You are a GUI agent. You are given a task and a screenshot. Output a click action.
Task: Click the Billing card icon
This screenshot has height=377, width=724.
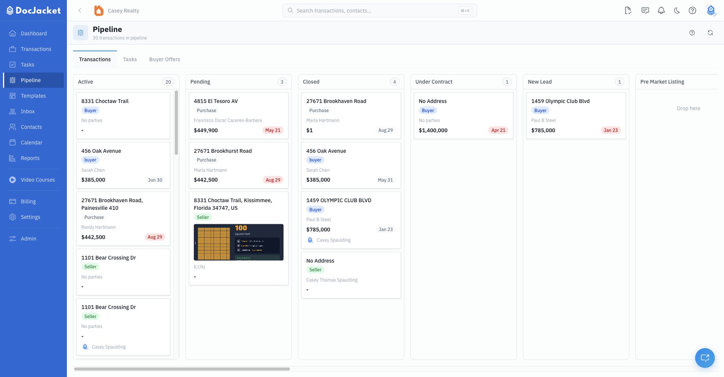coord(13,201)
